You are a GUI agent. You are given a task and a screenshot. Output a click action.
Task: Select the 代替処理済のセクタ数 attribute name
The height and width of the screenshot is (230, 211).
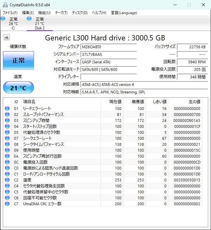point(42,132)
